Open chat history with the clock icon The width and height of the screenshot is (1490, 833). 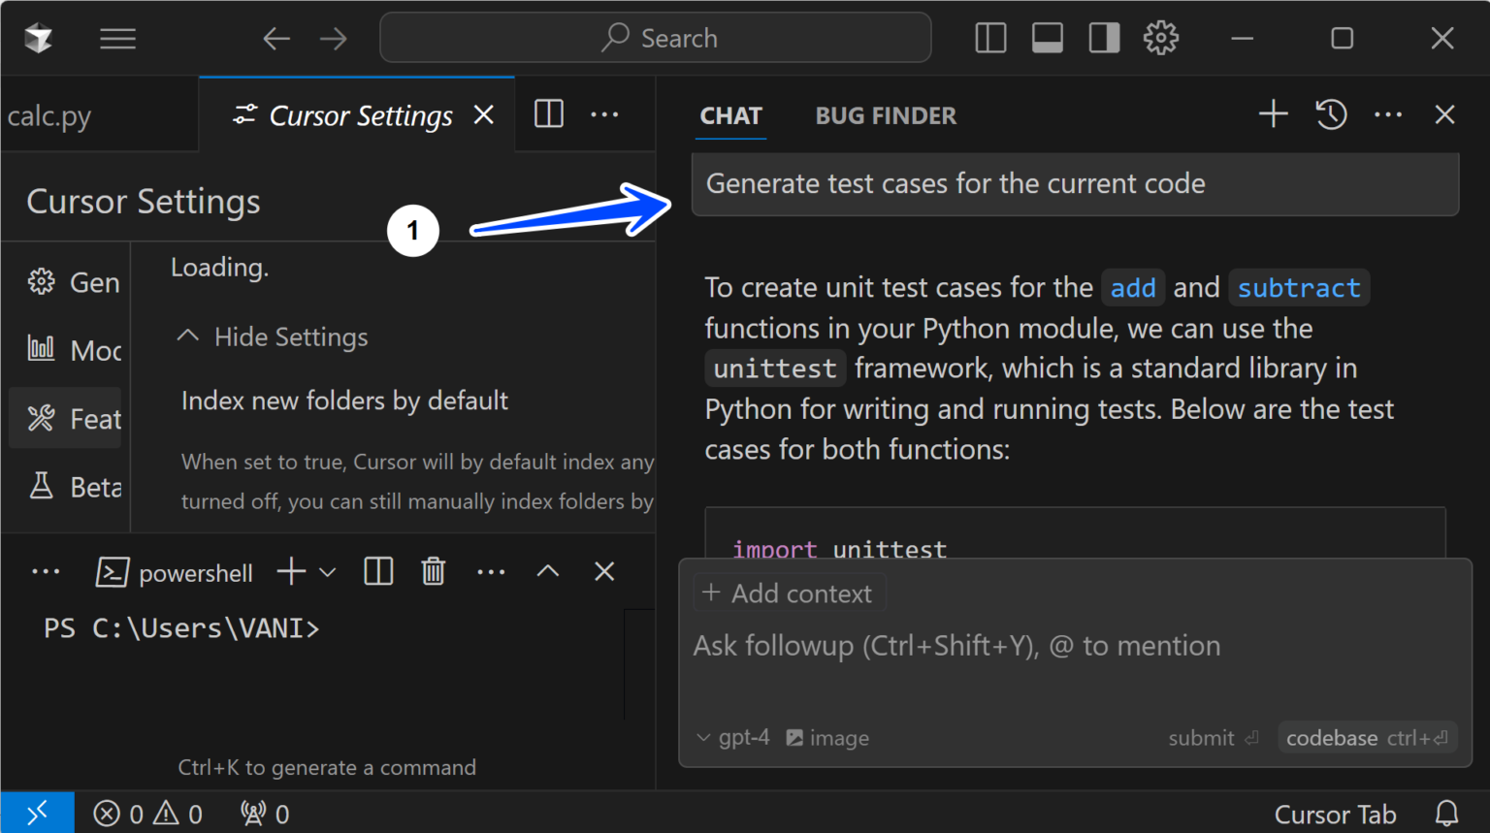(1330, 114)
